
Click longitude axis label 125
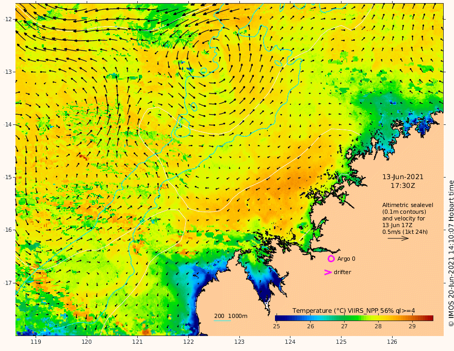coord(342,342)
